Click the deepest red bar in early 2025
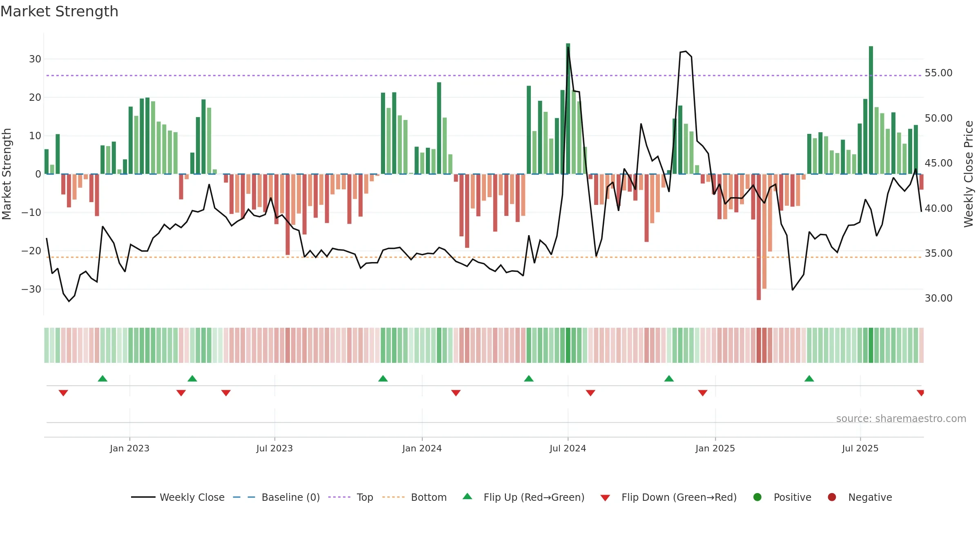Image resolution: width=980 pixels, height=551 pixels. 759,237
